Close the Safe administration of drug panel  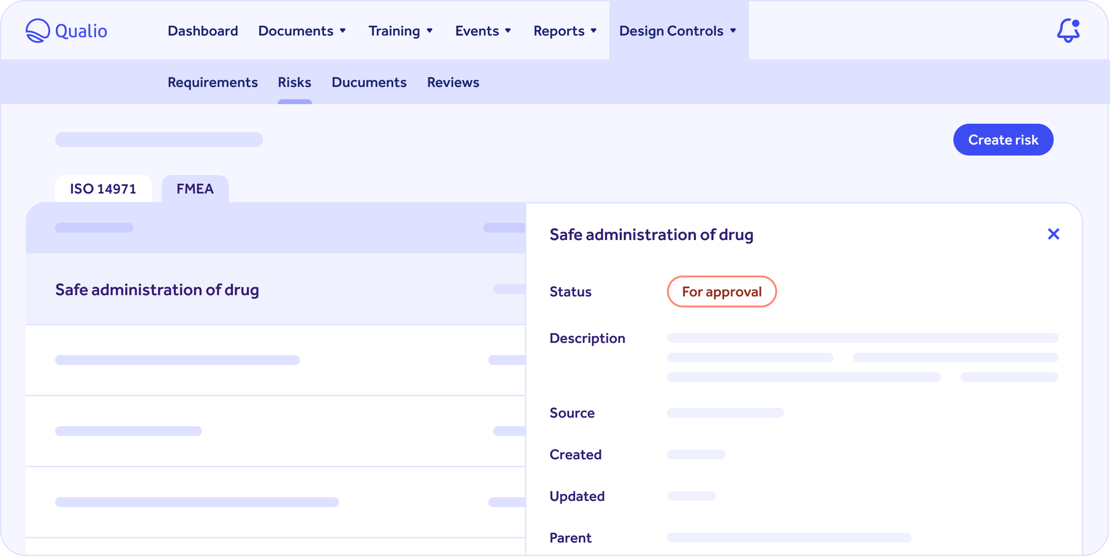click(x=1054, y=234)
